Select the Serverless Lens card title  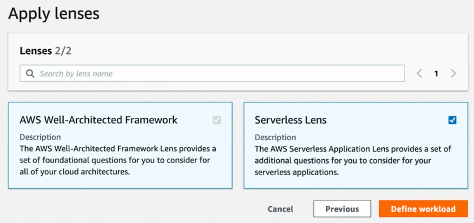290,120
